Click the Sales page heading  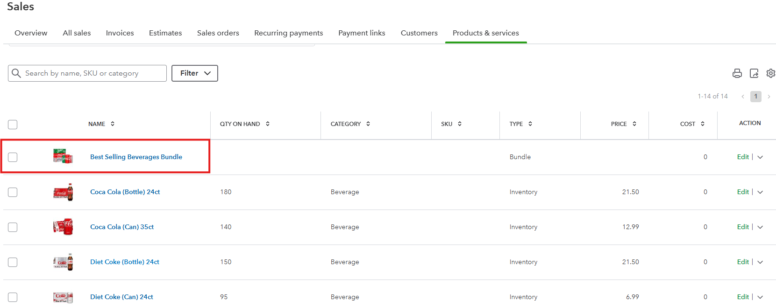[x=21, y=7]
